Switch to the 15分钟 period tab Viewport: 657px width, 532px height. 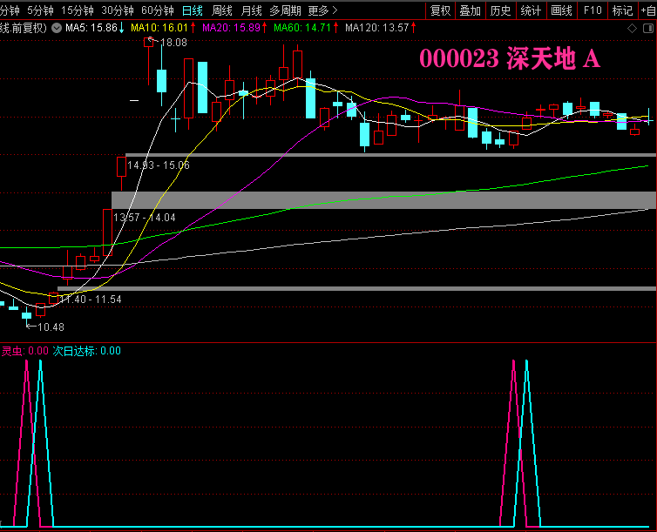coord(77,10)
